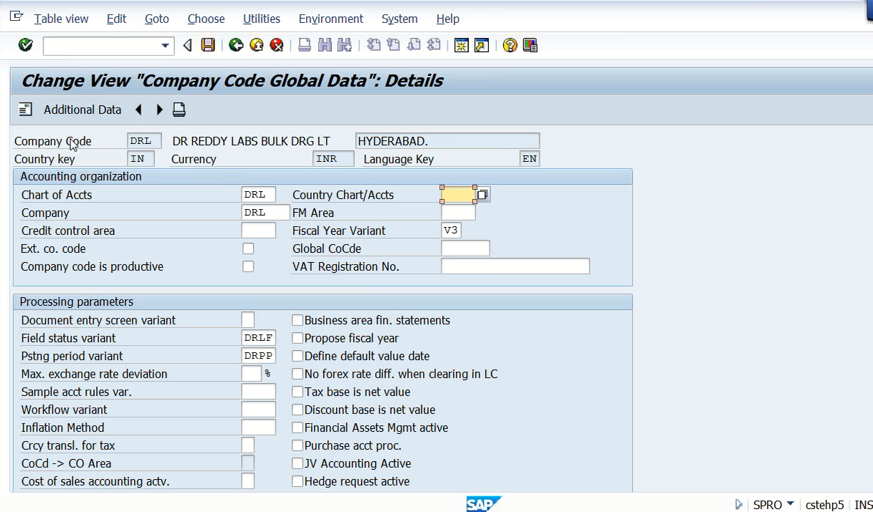Click the Next Page icon
This screenshot has height=512, width=873.
[x=414, y=46]
